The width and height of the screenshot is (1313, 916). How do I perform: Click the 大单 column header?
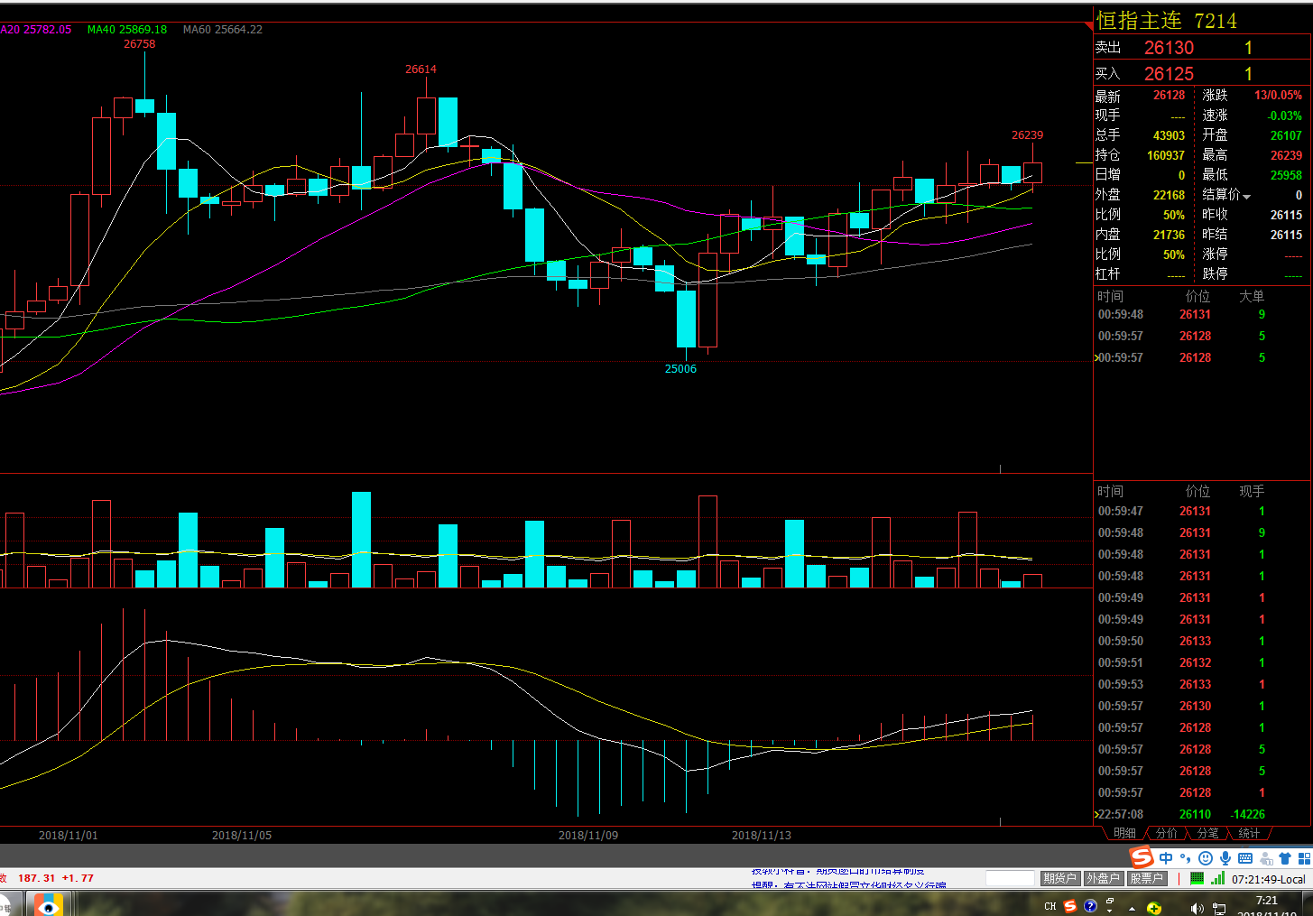1252,296
